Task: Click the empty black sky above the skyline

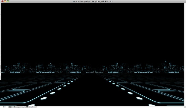Action: (92, 32)
